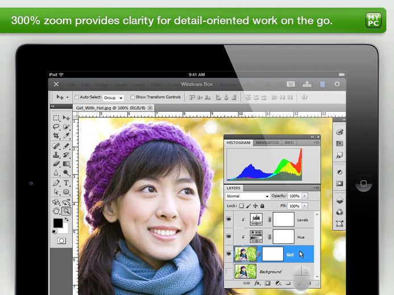394x295 pixels.
Task: Hide the Hue adjustment layer
Action: (229, 237)
